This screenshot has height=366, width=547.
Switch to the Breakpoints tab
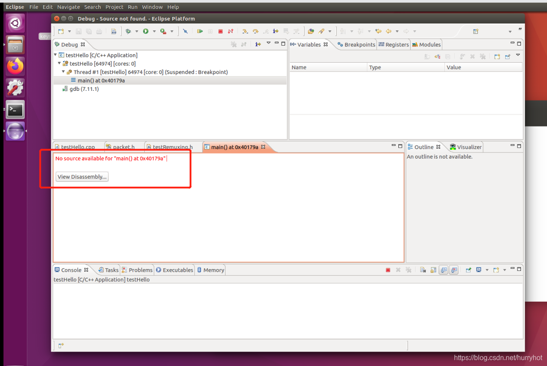click(x=356, y=44)
